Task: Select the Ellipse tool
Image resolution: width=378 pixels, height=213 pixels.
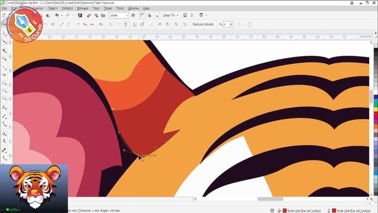Action: pos(4,91)
